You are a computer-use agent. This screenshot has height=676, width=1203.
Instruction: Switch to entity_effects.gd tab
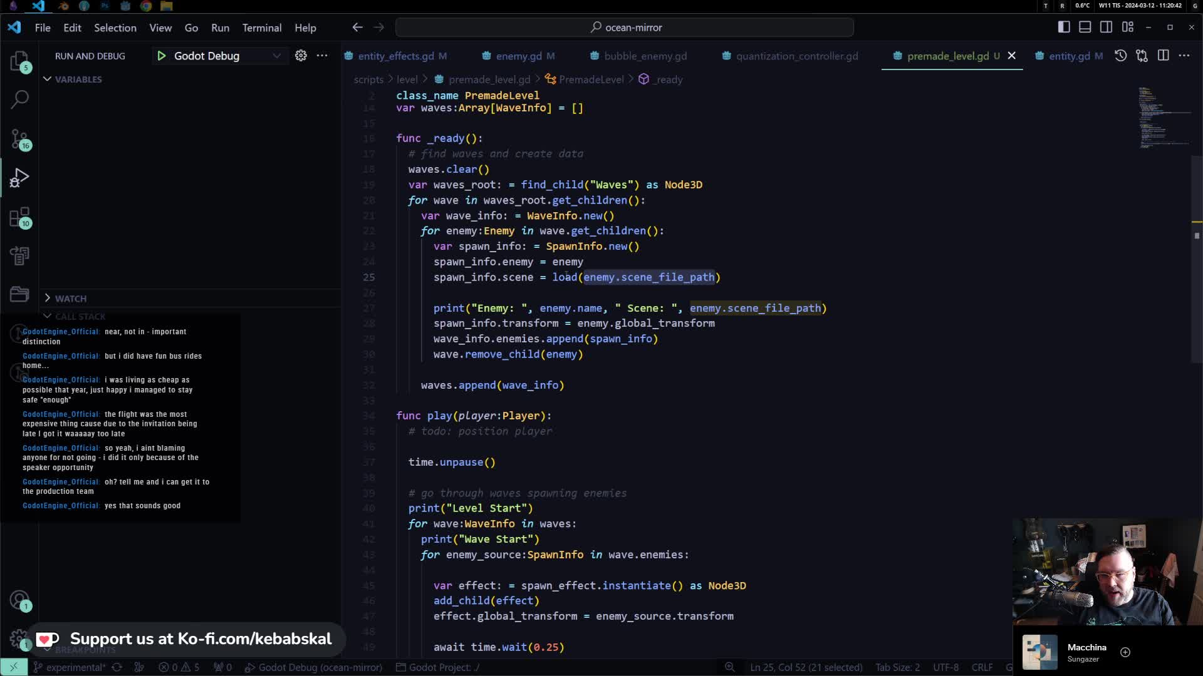(396, 56)
